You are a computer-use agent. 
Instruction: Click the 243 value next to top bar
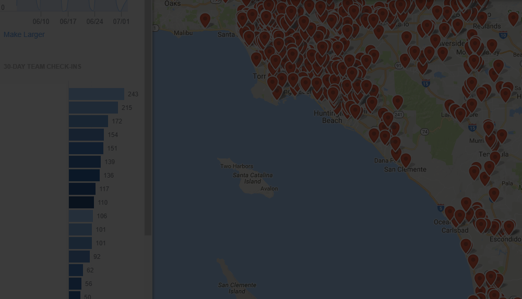point(133,94)
